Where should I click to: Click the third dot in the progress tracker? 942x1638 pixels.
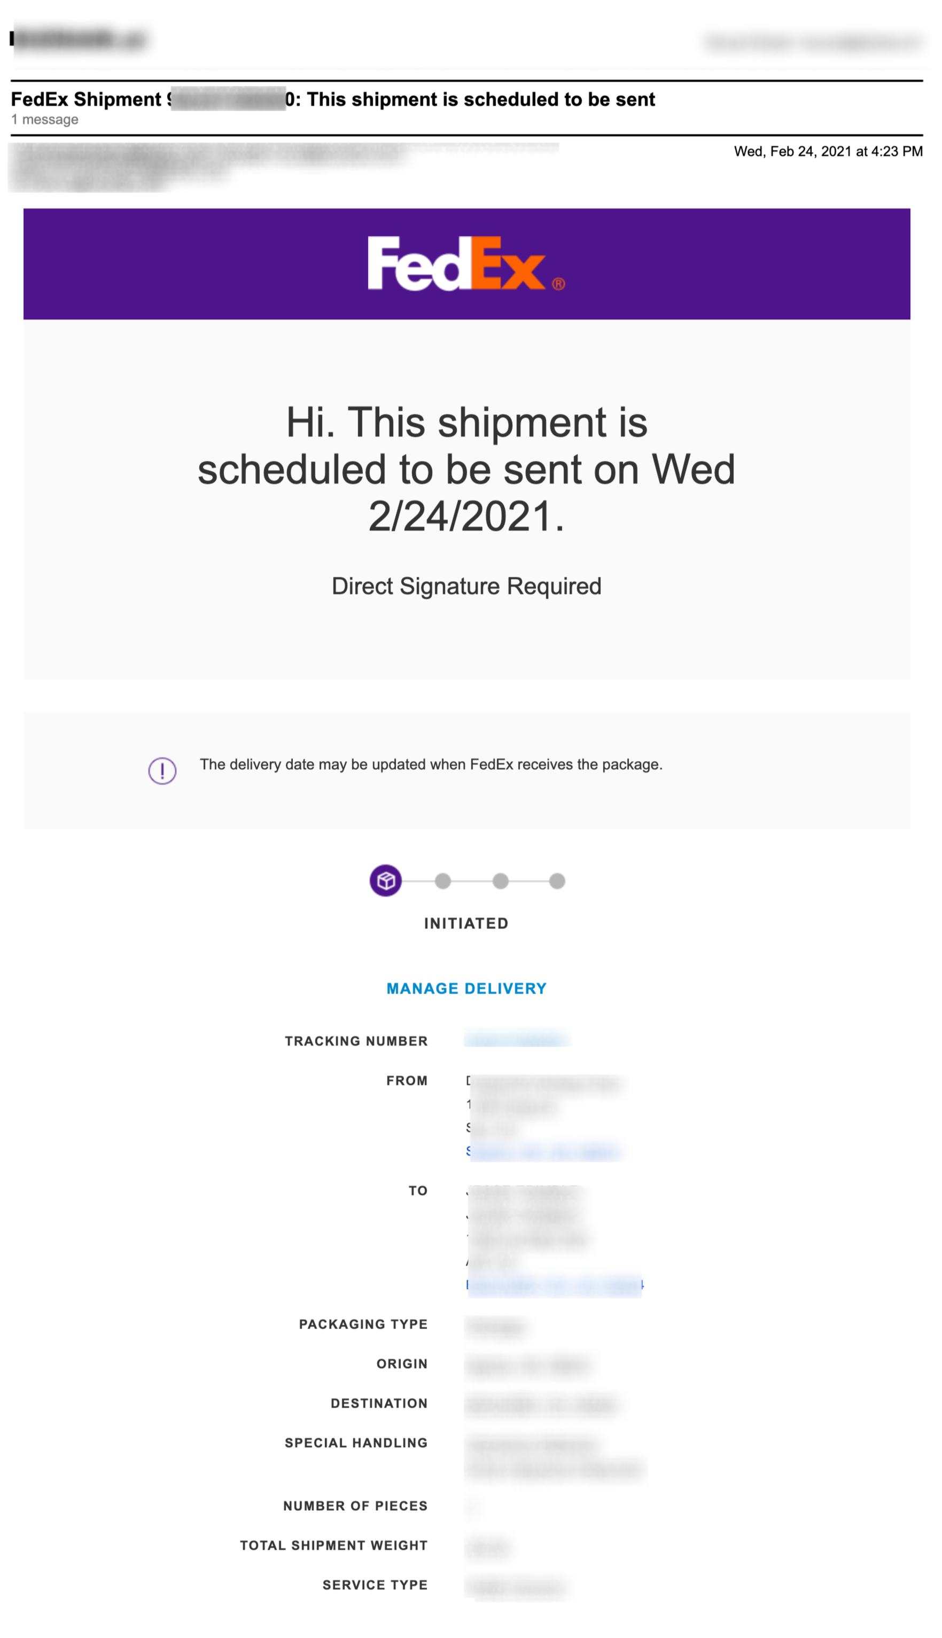500,881
